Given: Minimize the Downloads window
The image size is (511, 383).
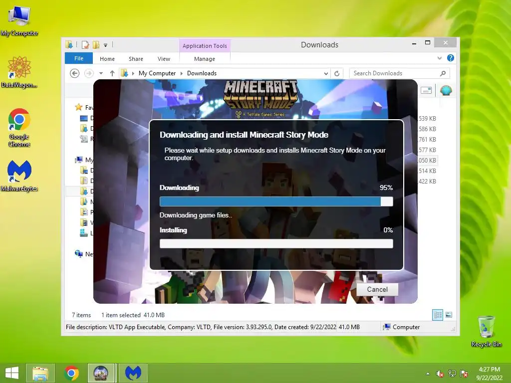Looking at the screenshot, I should (x=414, y=43).
